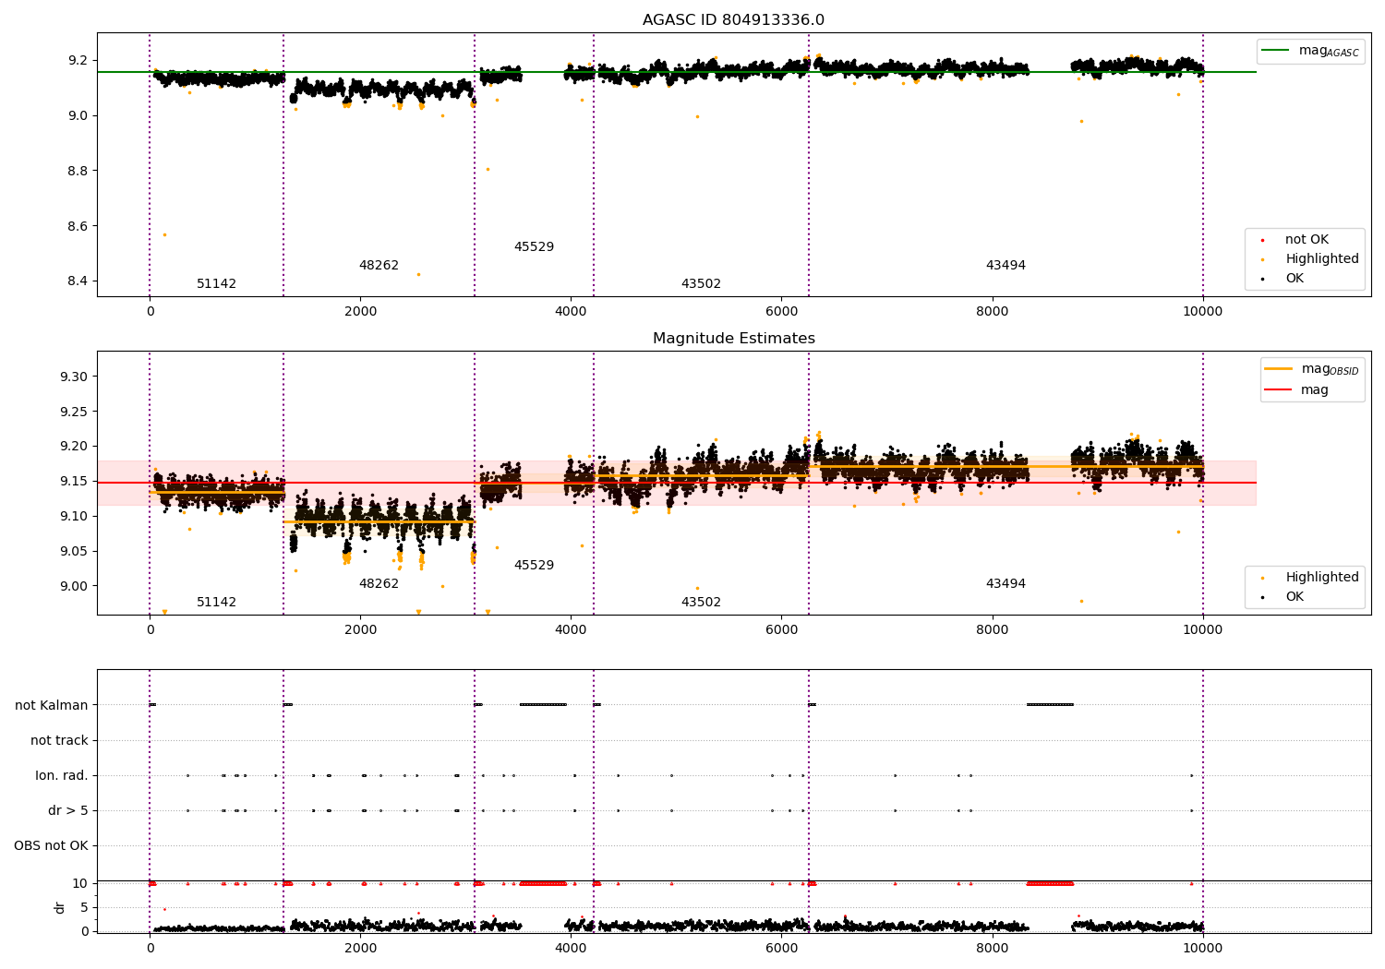Viewport: 1385px width, 969px height.
Task: Click the 9.10 y-axis tick label
Action: (x=74, y=516)
